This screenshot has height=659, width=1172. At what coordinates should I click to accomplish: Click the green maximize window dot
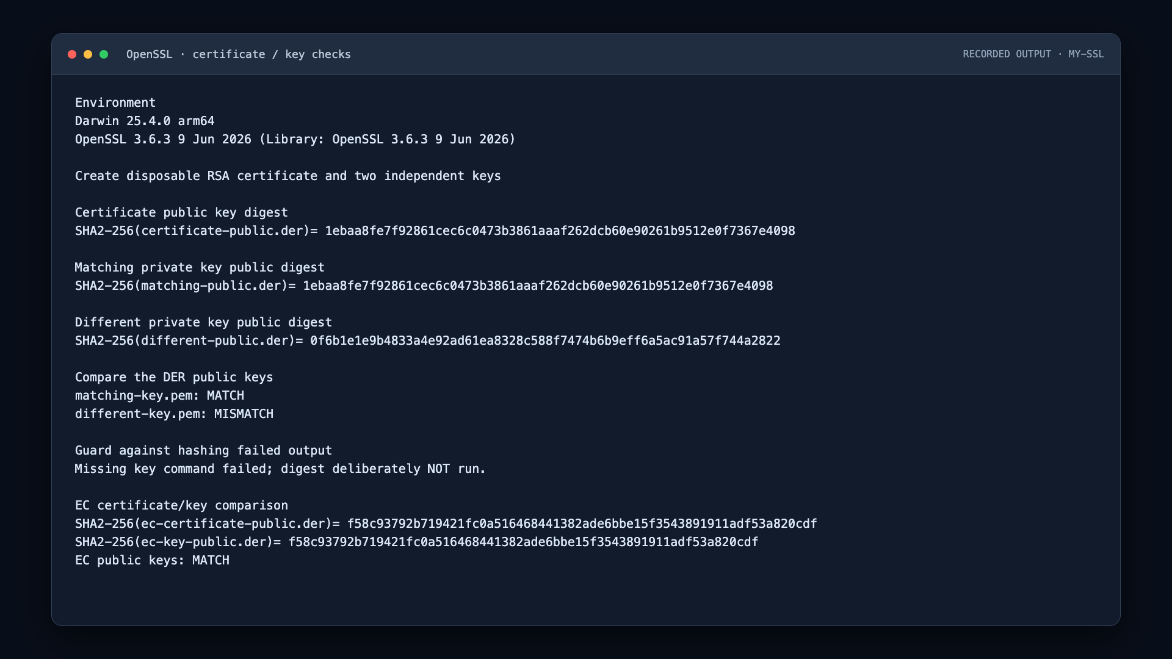tap(104, 54)
